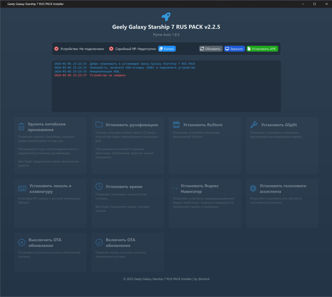Click the gear icon on voice assistant card
The height and width of the screenshot is (297, 332).
[x=253, y=188]
